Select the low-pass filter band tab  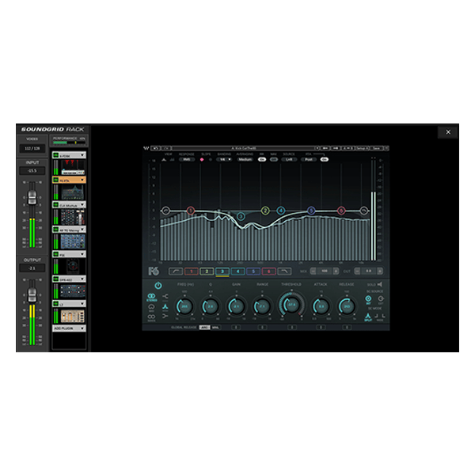click(x=284, y=272)
